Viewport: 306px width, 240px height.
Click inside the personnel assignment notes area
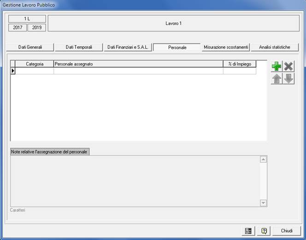(134, 181)
